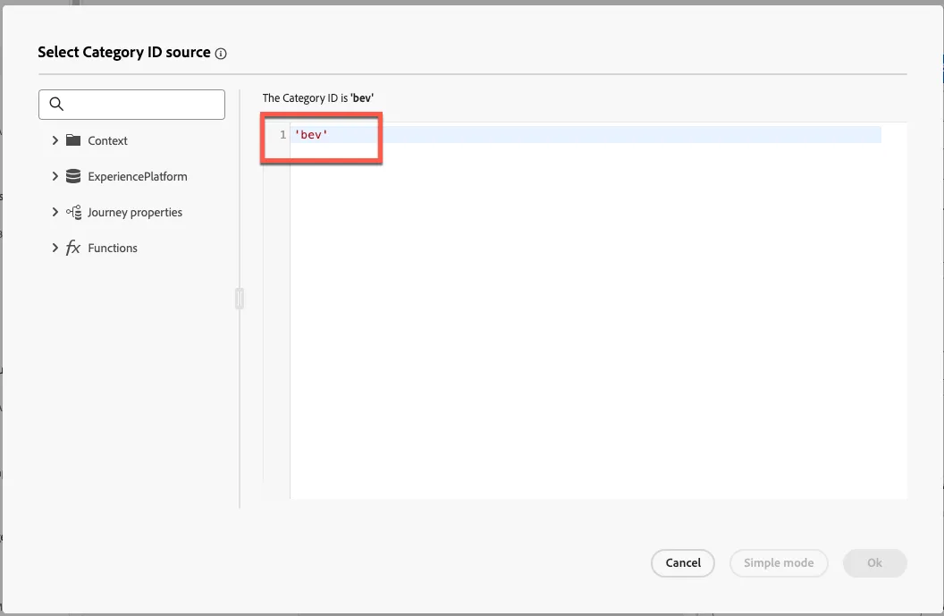Confirm with the Ok button

[x=874, y=563]
